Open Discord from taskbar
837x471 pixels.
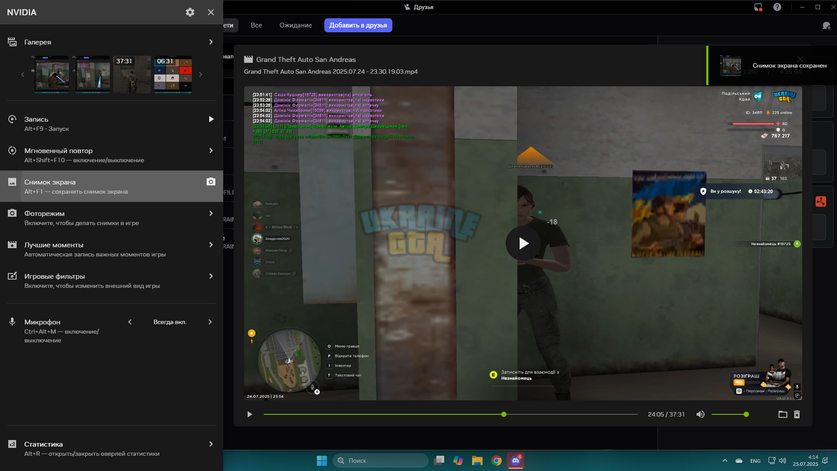(516, 461)
